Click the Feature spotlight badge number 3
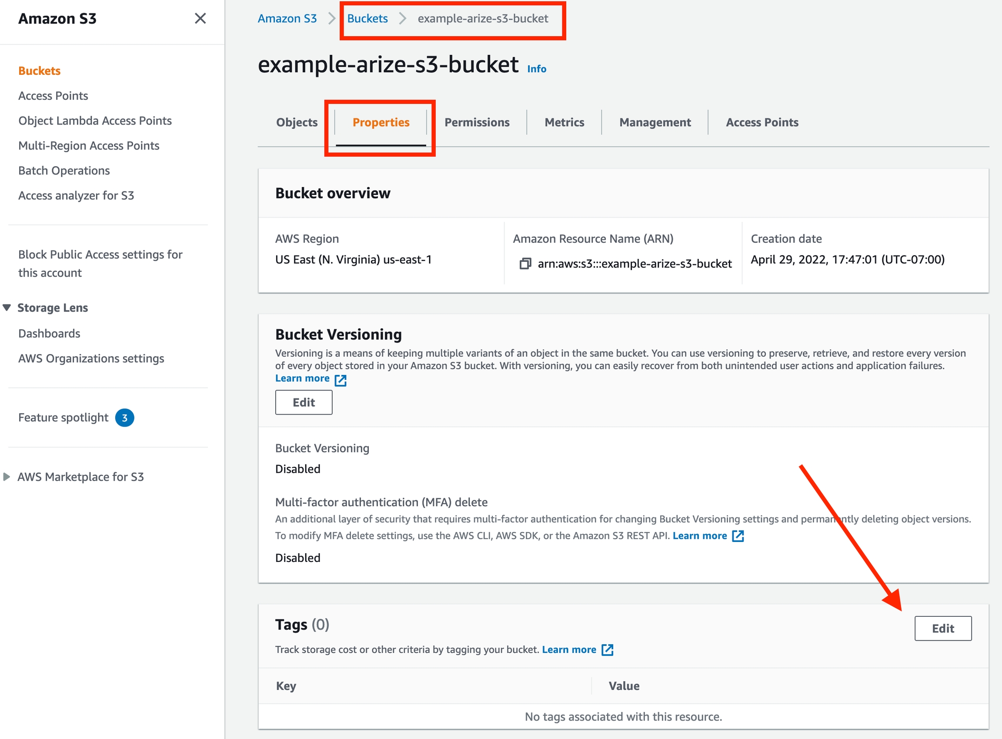Viewport: 1002px width, 739px height. [x=124, y=418]
